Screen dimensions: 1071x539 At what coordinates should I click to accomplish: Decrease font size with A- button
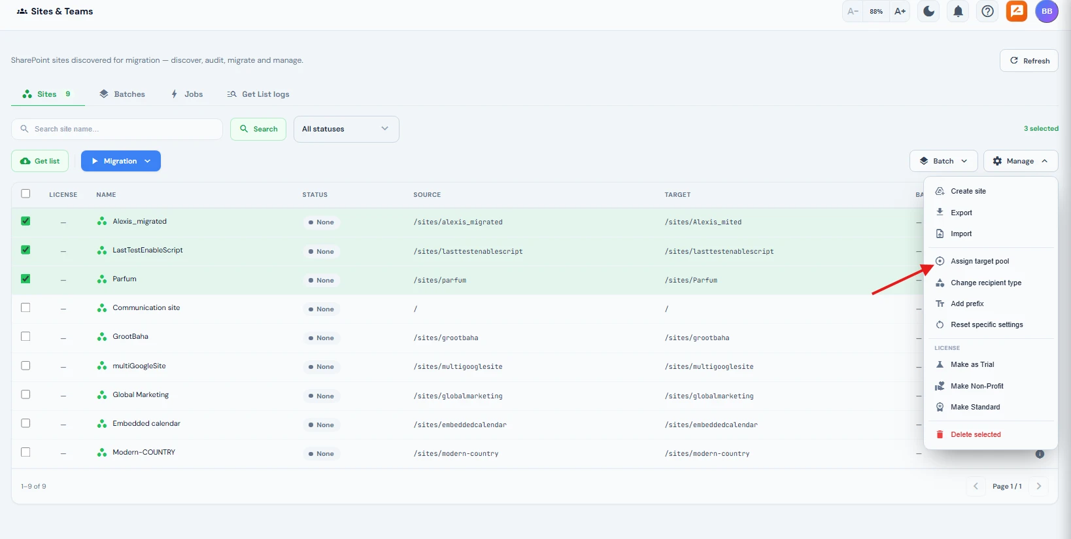coord(853,11)
